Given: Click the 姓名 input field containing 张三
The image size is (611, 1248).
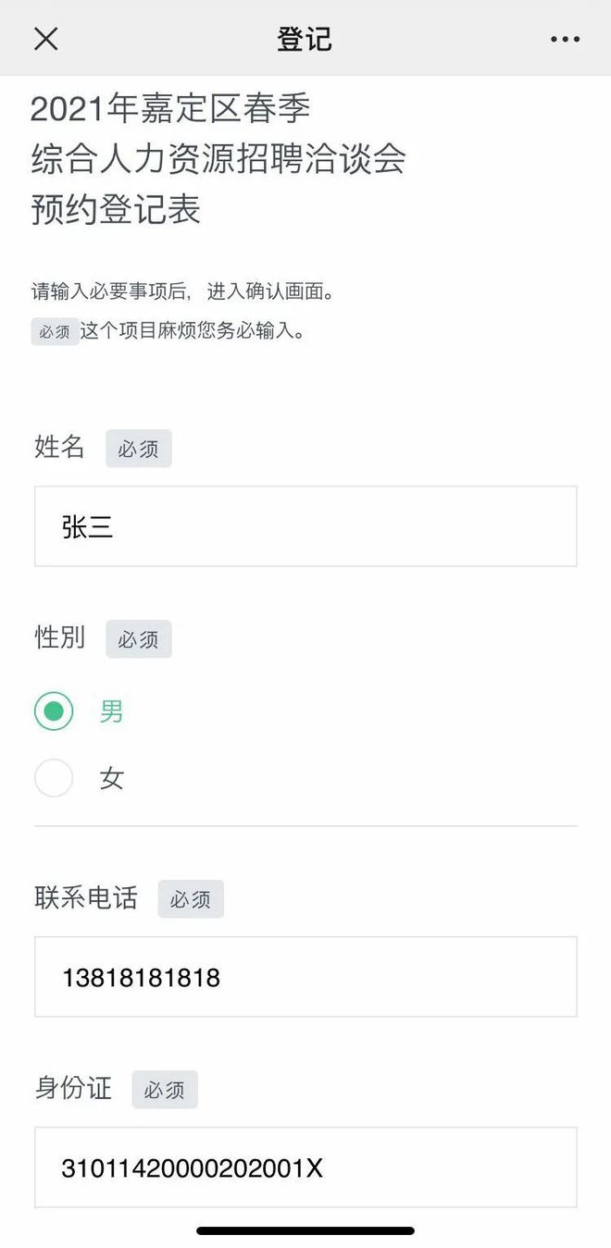Looking at the screenshot, I should pos(305,526).
